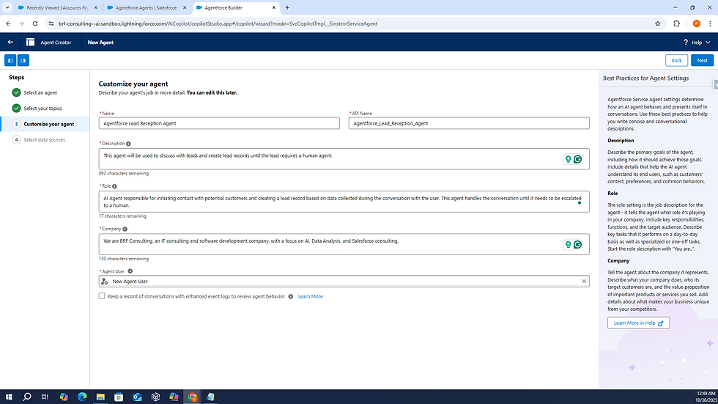Image resolution: width=718 pixels, height=404 pixels.
Task: Open the Chrome profile avatar
Action: (x=697, y=23)
